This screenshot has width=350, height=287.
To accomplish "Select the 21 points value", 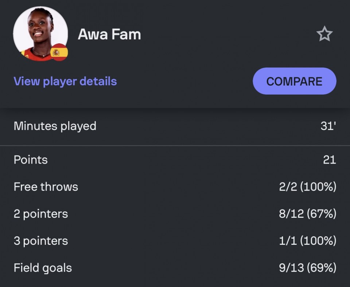I will click(330, 160).
